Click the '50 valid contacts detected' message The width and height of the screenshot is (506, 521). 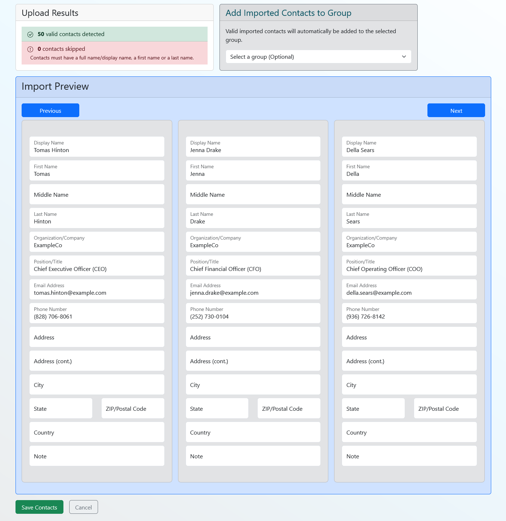pos(71,34)
